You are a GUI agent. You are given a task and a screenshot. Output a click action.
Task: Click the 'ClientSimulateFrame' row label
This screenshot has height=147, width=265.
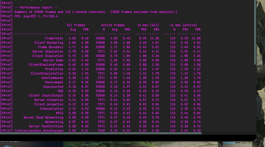tap(46, 65)
